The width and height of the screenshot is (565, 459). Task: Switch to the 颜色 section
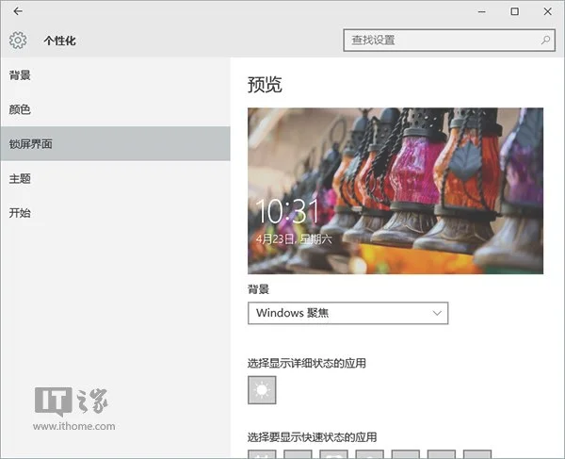pos(20,109)
